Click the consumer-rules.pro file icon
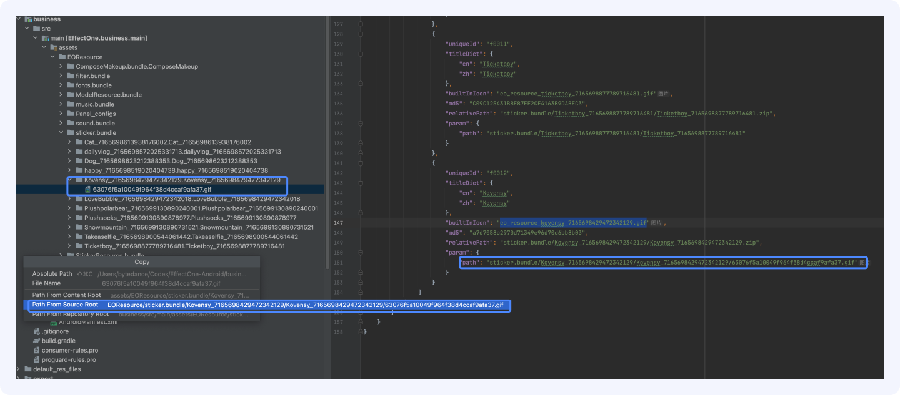The height and width of the screenshot is (395, 900). coord(37,350)
